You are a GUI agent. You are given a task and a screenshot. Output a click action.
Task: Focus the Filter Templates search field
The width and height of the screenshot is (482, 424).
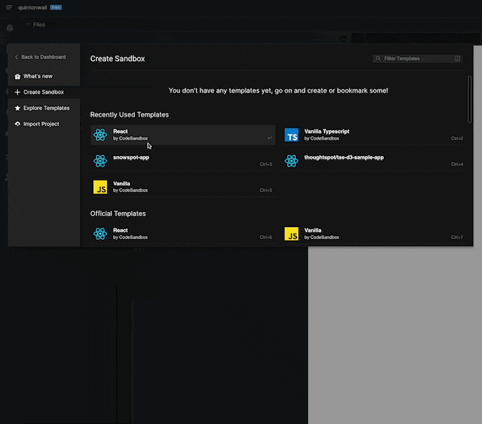(x=418, y=58)
